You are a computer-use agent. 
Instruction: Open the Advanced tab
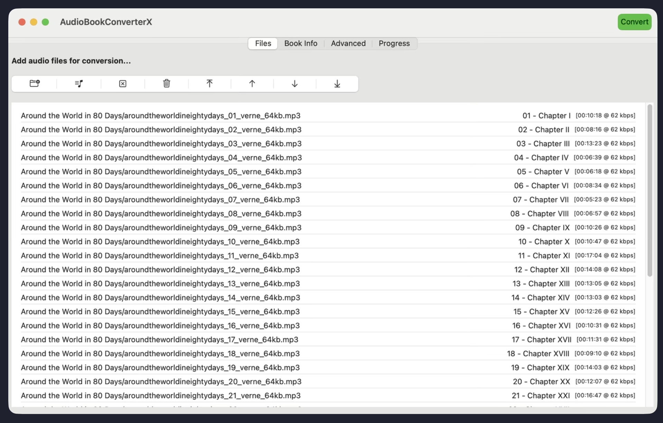348,44
